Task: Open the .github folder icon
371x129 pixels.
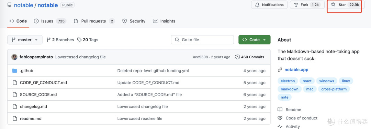Action: pos(15,71)
